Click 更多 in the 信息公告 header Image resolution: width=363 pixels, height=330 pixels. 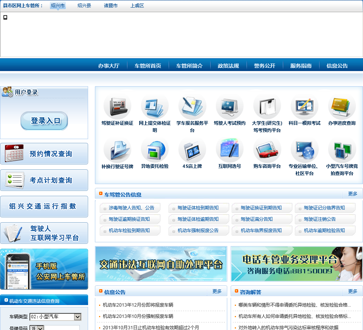217,291
